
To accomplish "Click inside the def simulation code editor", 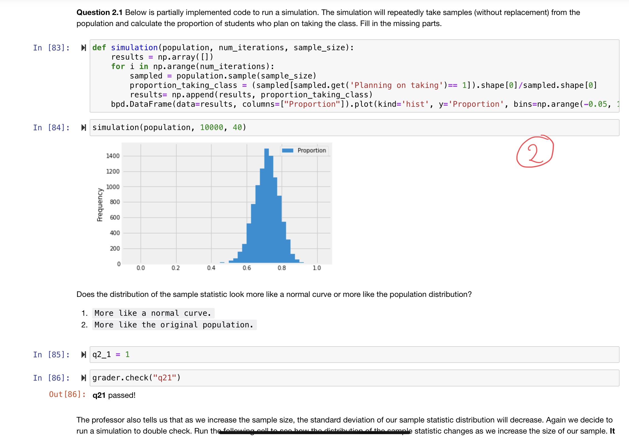I will click(333, 76).
